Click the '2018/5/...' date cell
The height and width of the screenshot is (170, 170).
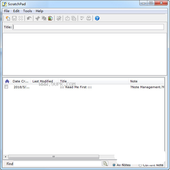pyautogui.click(x=22, y=87)
